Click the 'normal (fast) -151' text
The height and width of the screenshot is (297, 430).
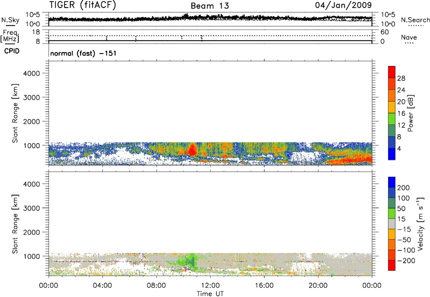click(83, 53)
